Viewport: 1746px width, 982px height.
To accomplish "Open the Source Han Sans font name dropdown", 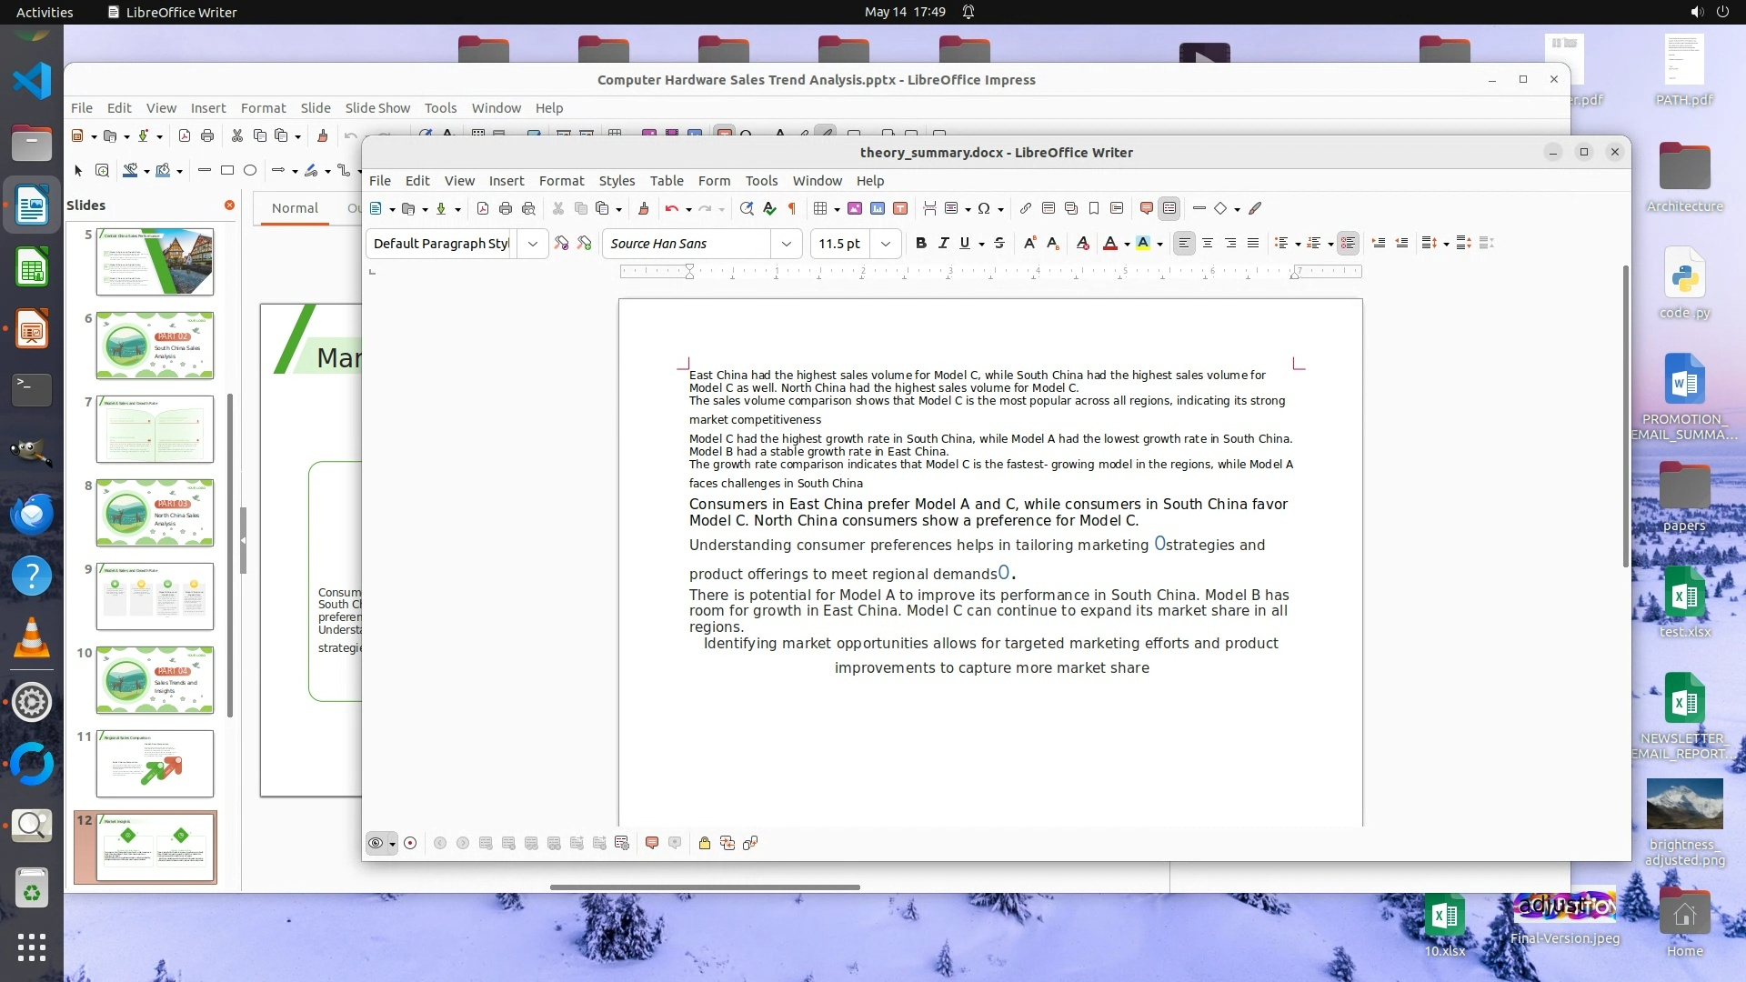I will tap(786, 244).
